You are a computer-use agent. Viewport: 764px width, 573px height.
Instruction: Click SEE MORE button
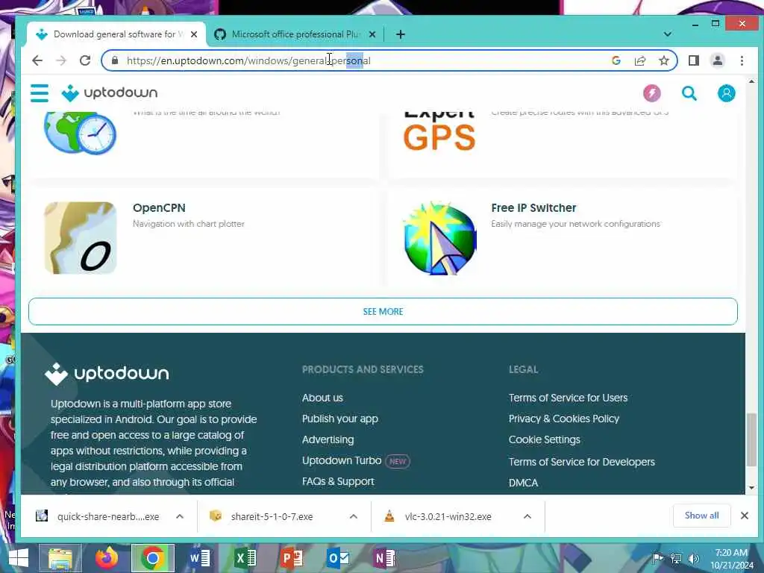383,311
